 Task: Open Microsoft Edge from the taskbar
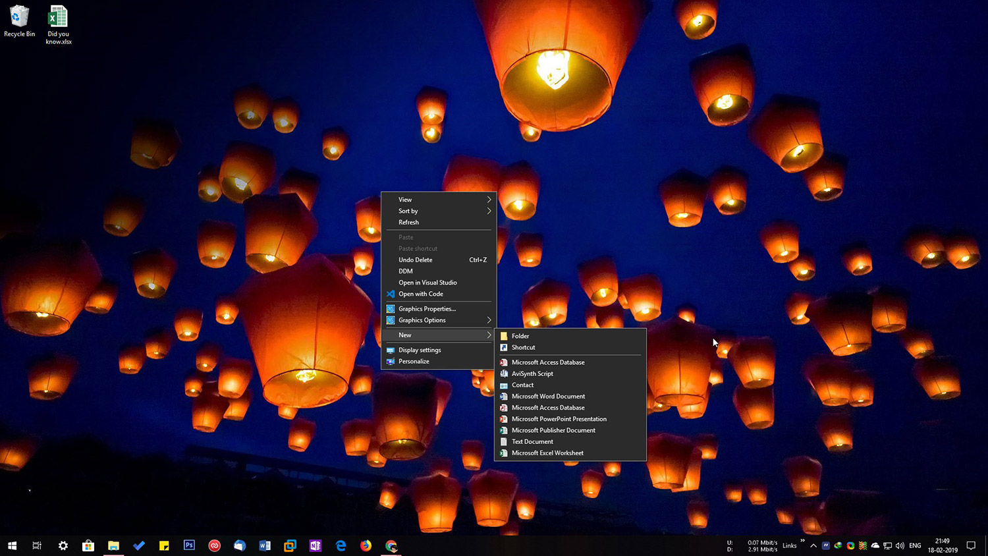pos(341,545)
